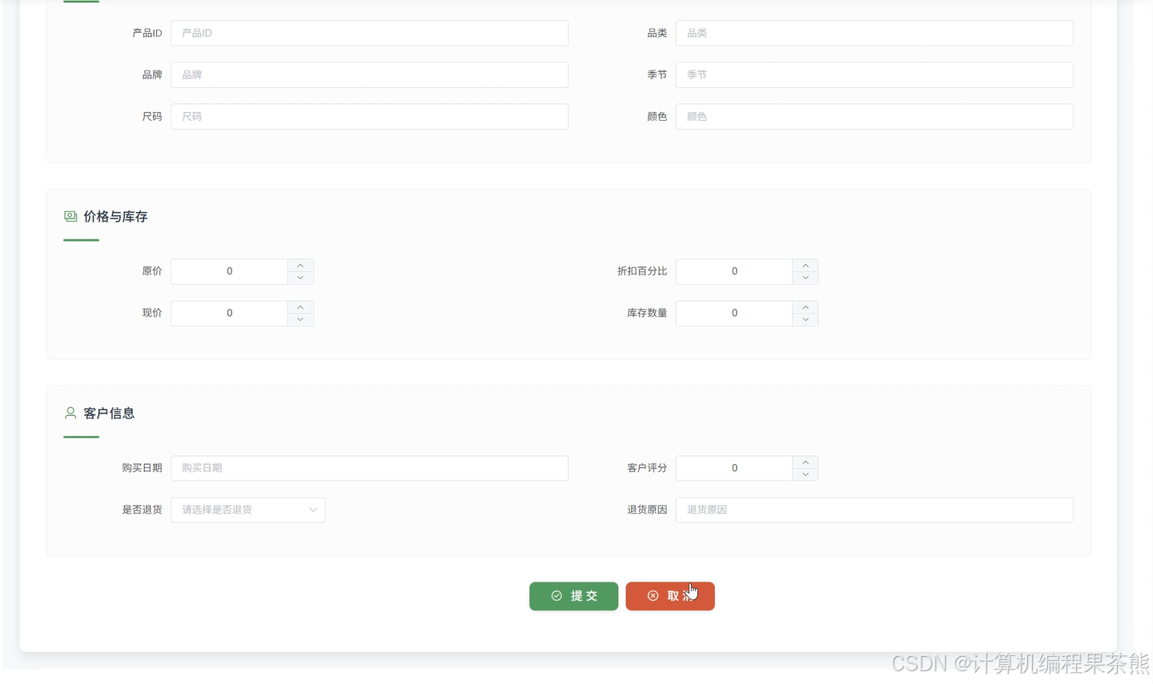Decrease 客户评分 with the down arrow
Viewport: 1153px width, 684px height.
[x=805, y=474]
